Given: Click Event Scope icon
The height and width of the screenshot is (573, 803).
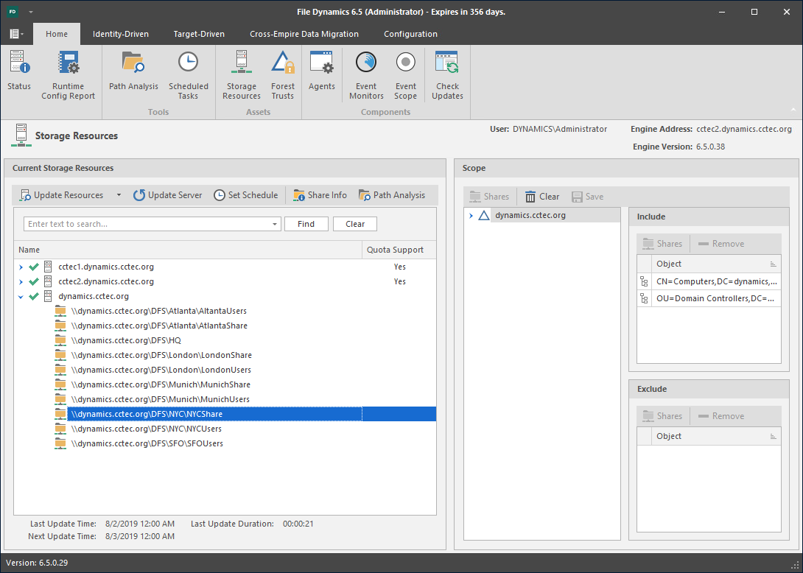Looking at the screenshot, I should (x=405, y=75).
